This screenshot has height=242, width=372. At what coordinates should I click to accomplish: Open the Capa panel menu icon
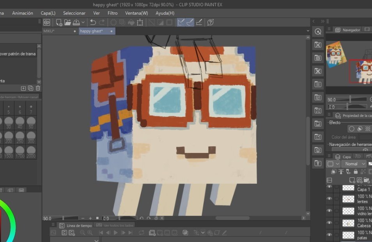tap(329, 156)
